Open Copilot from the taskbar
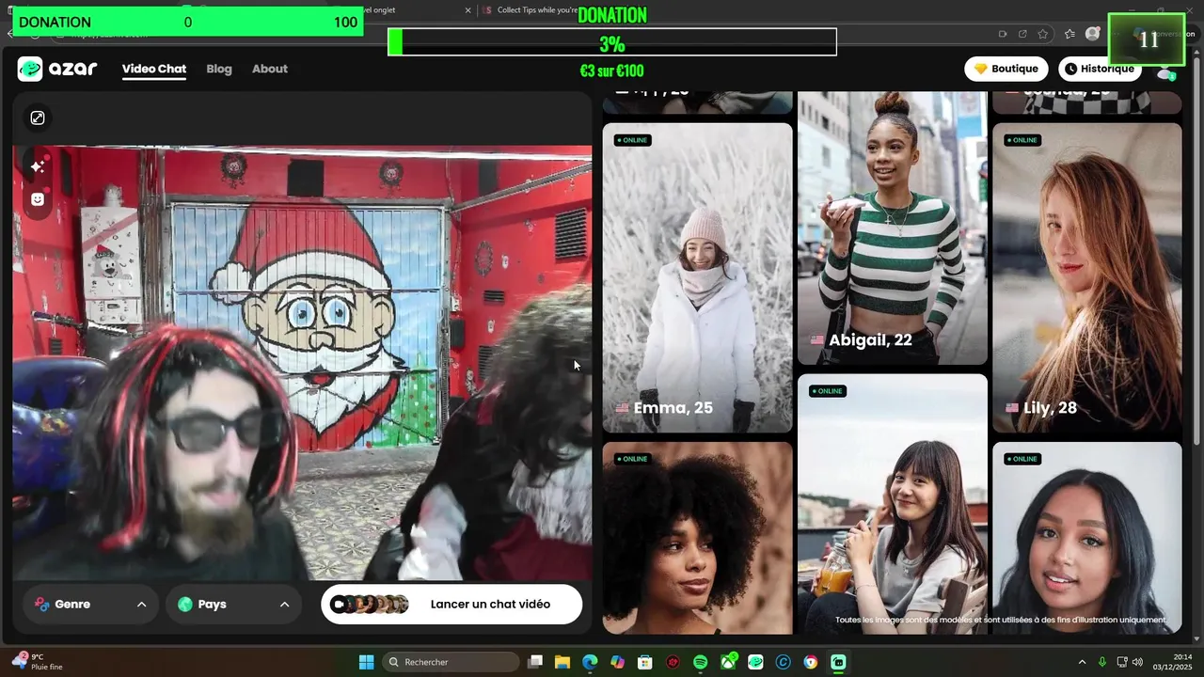Screen dimensions: 1204x677 coord(617,662)
